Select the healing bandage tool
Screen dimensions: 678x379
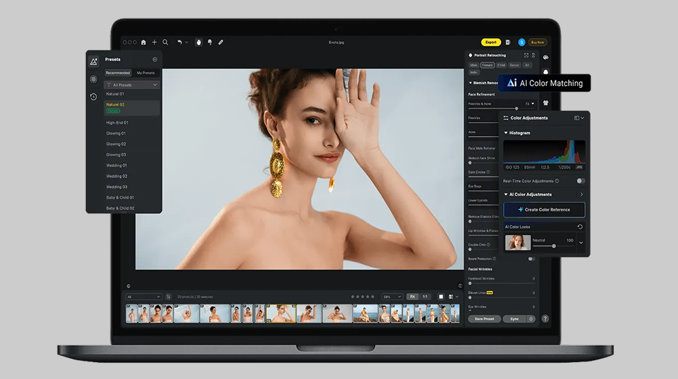pyautogui.click(x=220, y=43)
